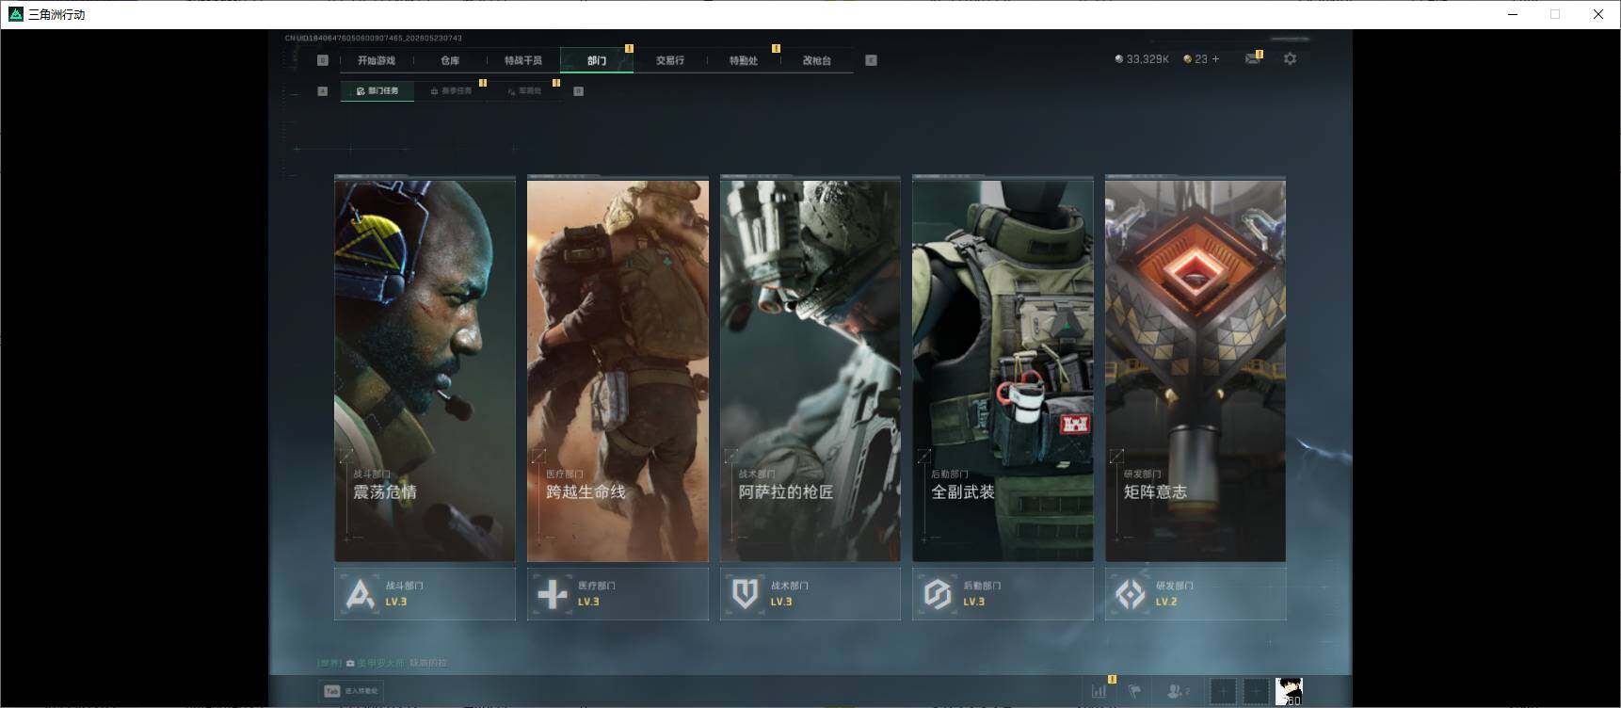The image size is (1621, 708).
Task: Click the player avatar in bottom bar
Action: 1289,691
